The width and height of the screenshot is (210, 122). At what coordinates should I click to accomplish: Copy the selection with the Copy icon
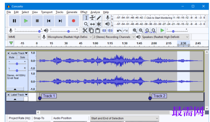(91, 30)
